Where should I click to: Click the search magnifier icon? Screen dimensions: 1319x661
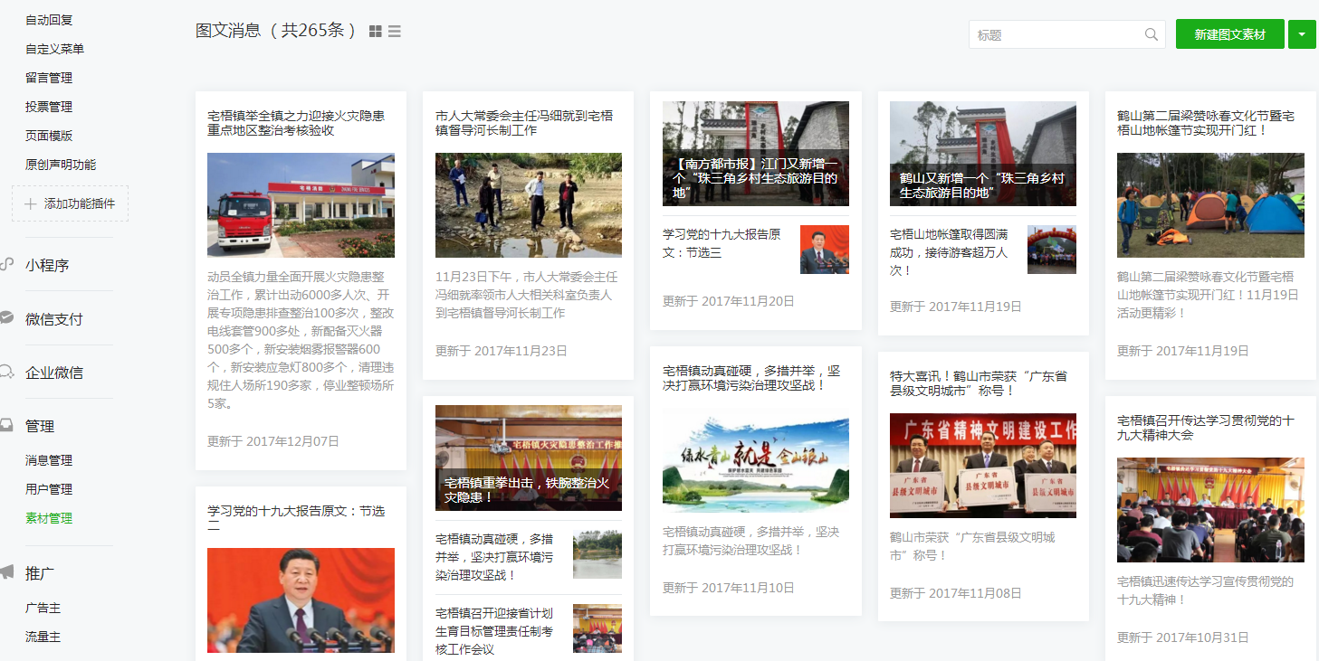click(x=1151, y=35)
